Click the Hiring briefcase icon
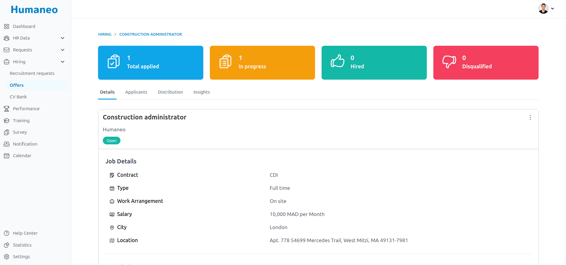 (x=7, y=62)
